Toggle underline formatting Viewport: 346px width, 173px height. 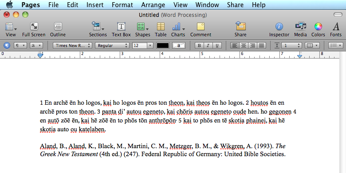point(217,45)
